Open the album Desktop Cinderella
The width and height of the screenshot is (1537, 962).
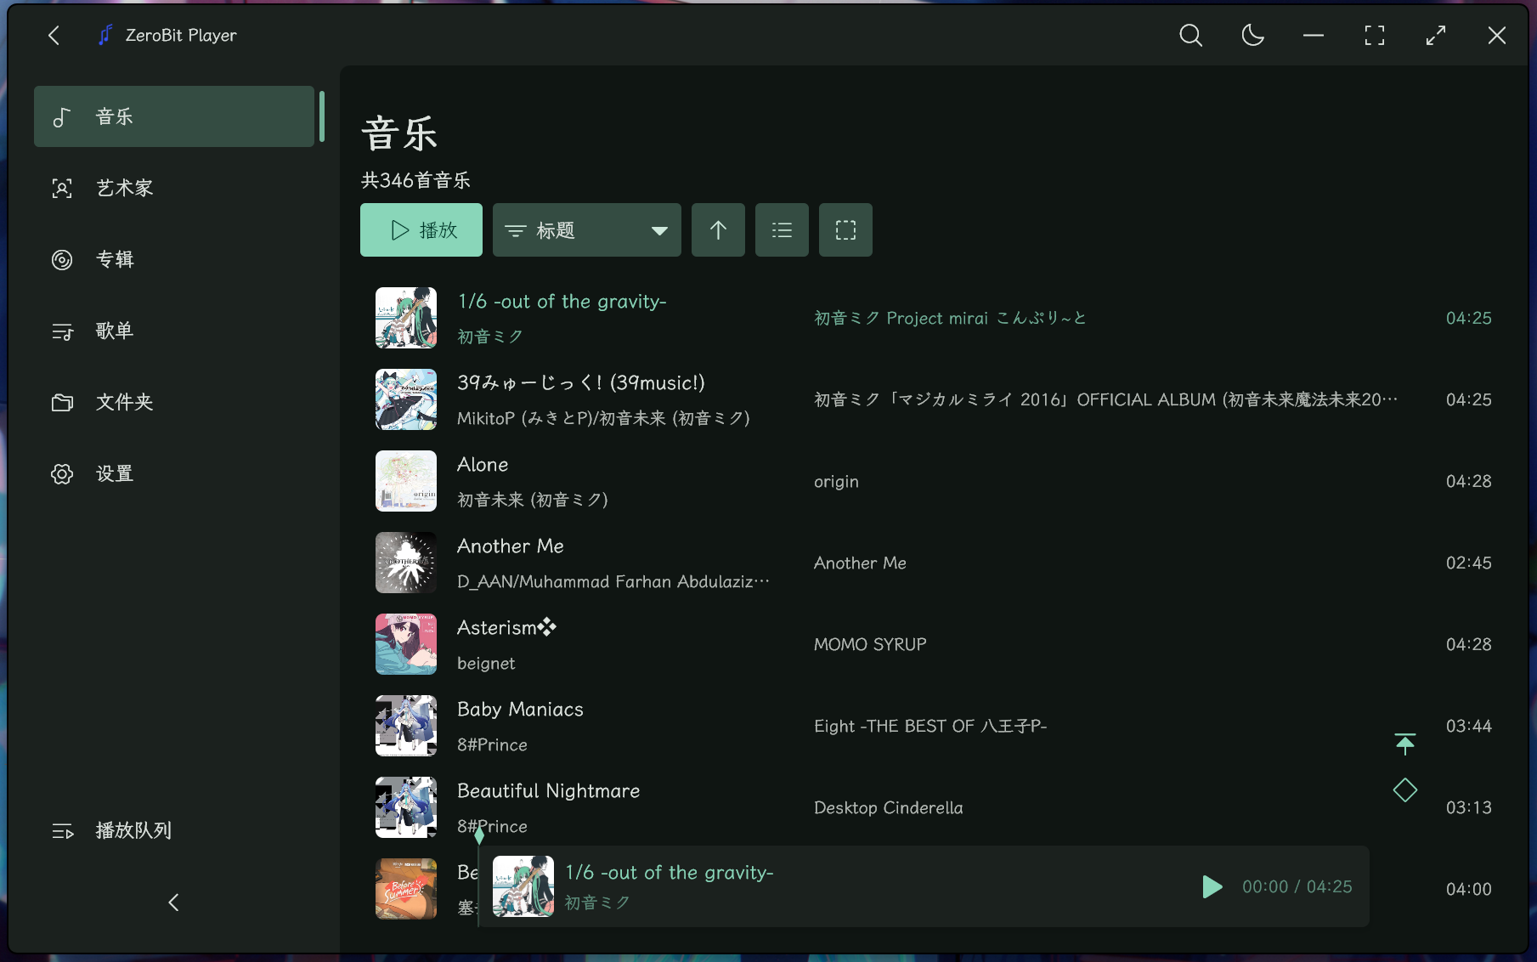pyautogui.click(x=889, y=807)
